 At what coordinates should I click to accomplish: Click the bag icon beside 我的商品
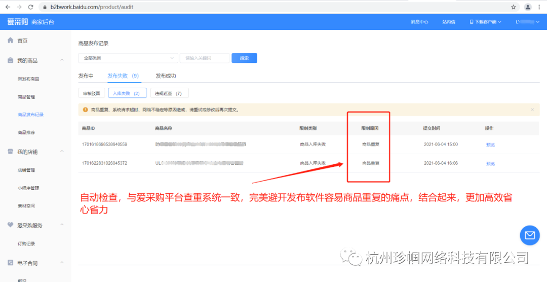11,60
